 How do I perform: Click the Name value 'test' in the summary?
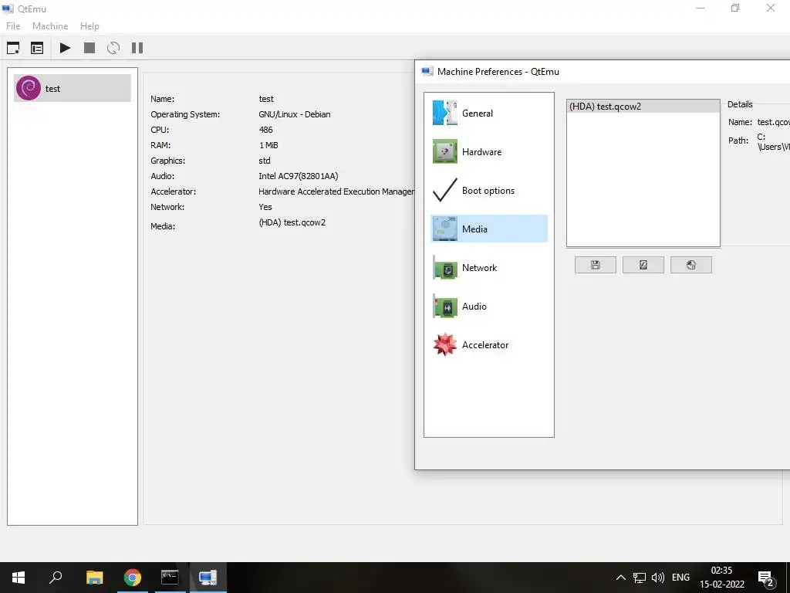pyautogui.click(x=266, y=99)
